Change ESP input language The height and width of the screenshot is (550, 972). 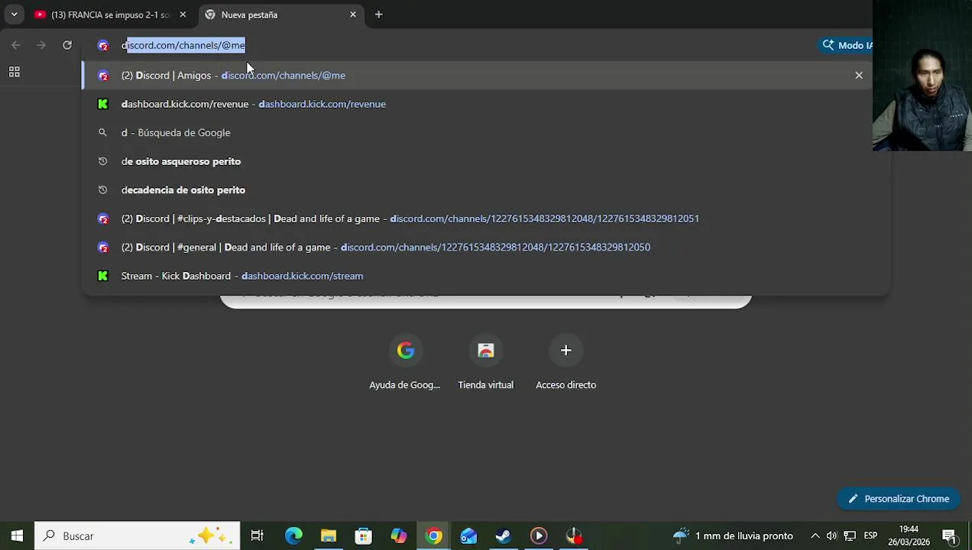coord(870,536)
